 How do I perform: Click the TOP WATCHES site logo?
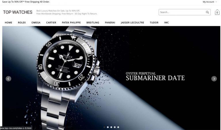18,12
